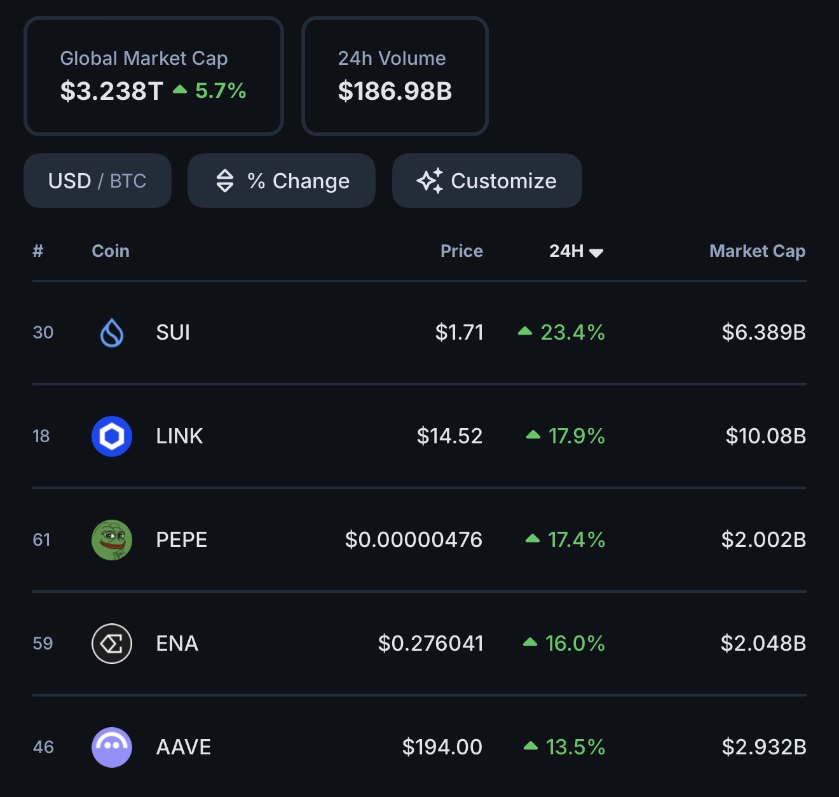Click the green arrow beside 5.7%
839x797 pixels.
click(x=180, y=90)
